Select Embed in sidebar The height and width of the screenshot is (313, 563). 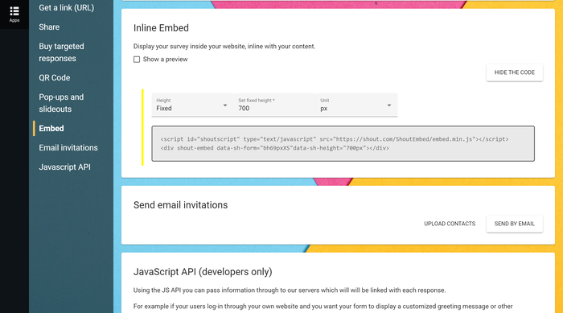51,128
